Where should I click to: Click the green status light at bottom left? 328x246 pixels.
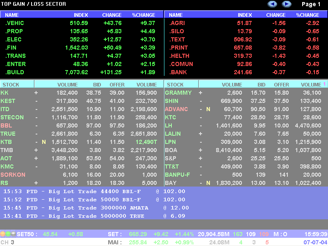[8, 234]
